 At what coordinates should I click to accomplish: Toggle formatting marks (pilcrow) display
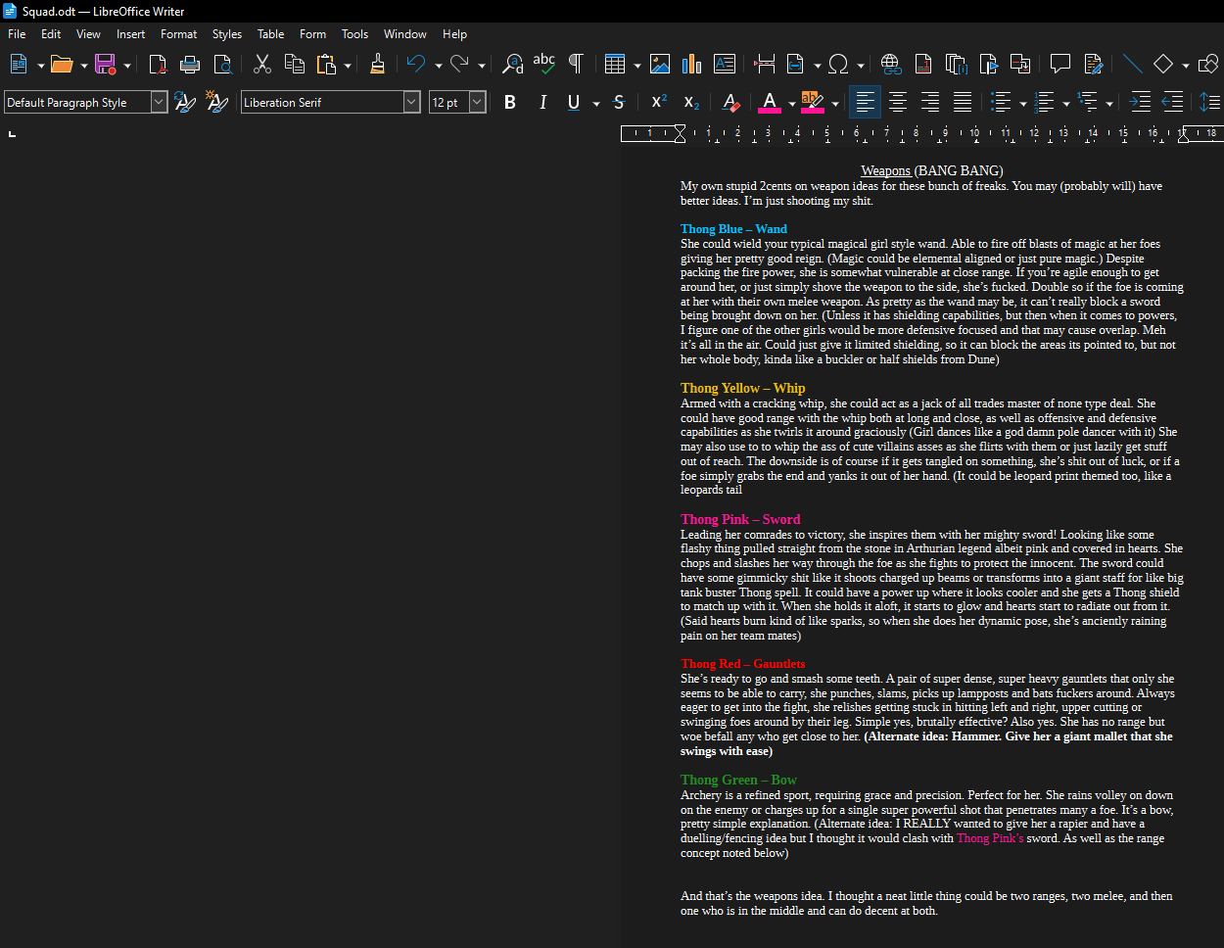point(576,64)
